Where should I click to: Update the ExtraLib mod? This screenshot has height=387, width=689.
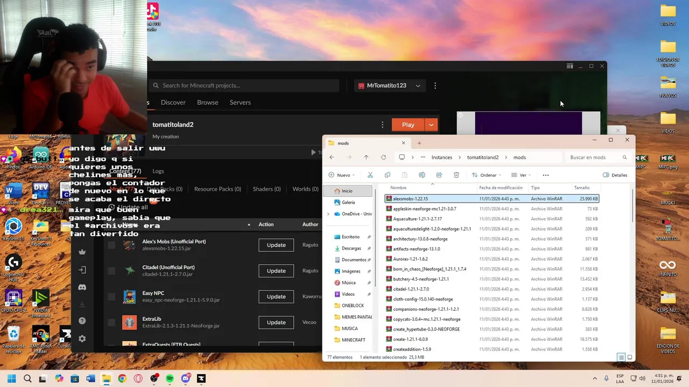point(276,322)
